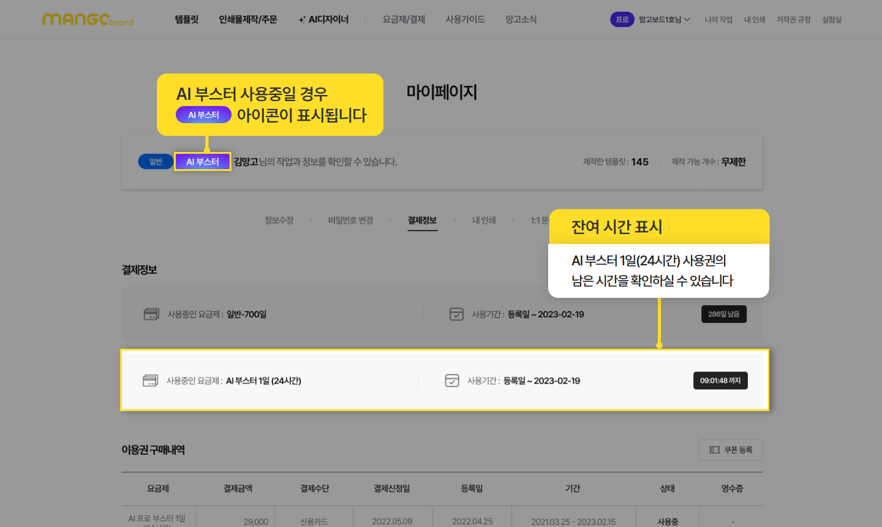Click the 제작한 템플릿 count 145

tap(640, 162)
